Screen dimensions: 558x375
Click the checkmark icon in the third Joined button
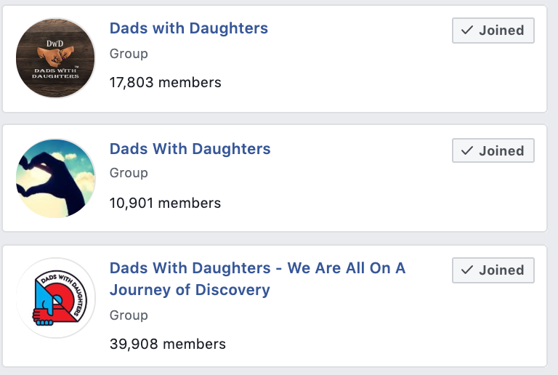click(467, 270)
